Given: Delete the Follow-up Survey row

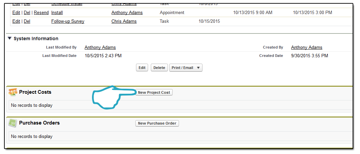Looking at the screenshot, I should (27, 21).
